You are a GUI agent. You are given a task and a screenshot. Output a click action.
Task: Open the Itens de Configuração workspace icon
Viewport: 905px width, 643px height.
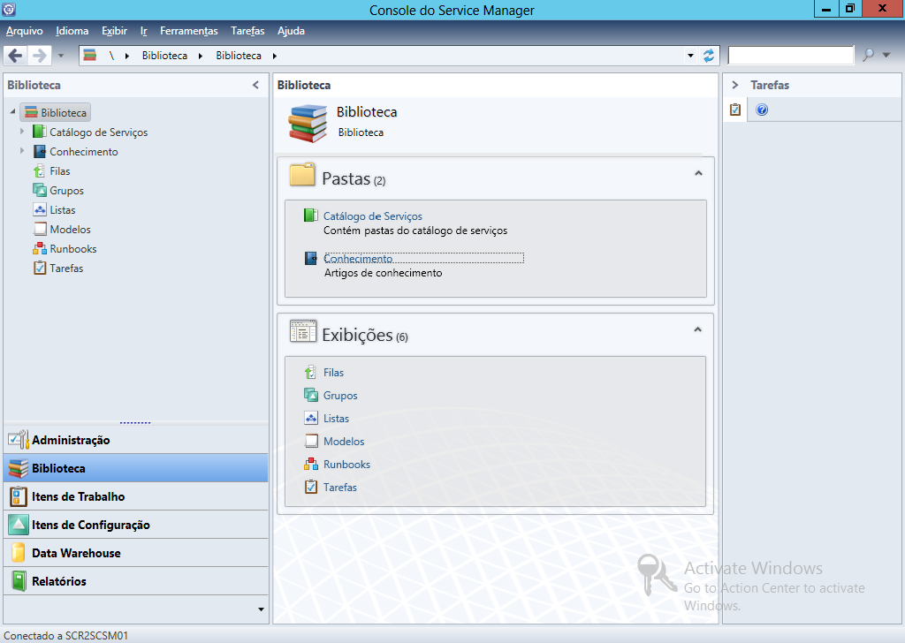[x=18, y=524]
